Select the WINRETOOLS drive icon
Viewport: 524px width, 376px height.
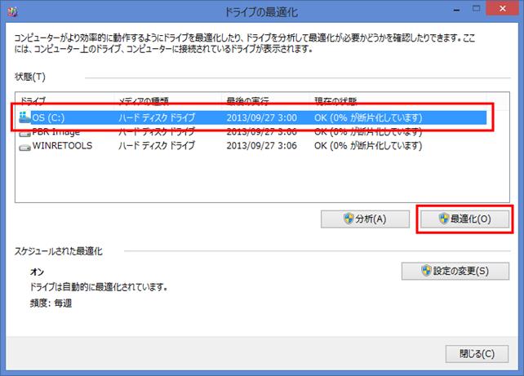pyautogui.click(x=24, y=147)
